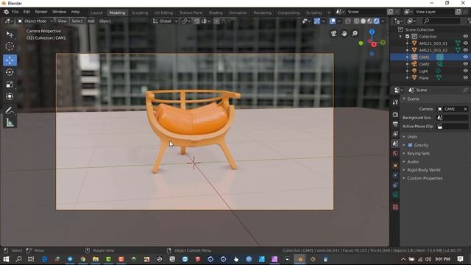Select the Transform tool
The width and height of the screenshot is (471, 265).
pos(10,96)
